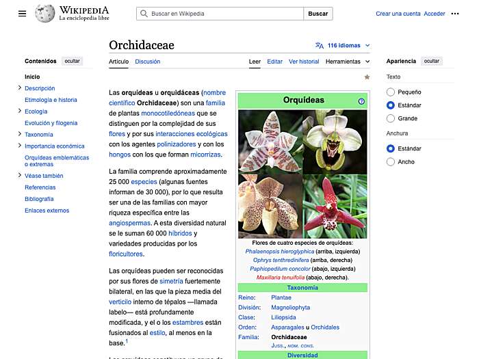The height and width of the screenshot is (359, 479).
Task: Click footnote reference 1
Action: [127, 341]
